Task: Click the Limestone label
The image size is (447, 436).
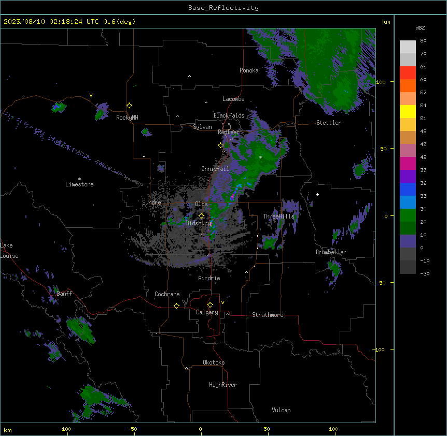Action: coord(79,184)
